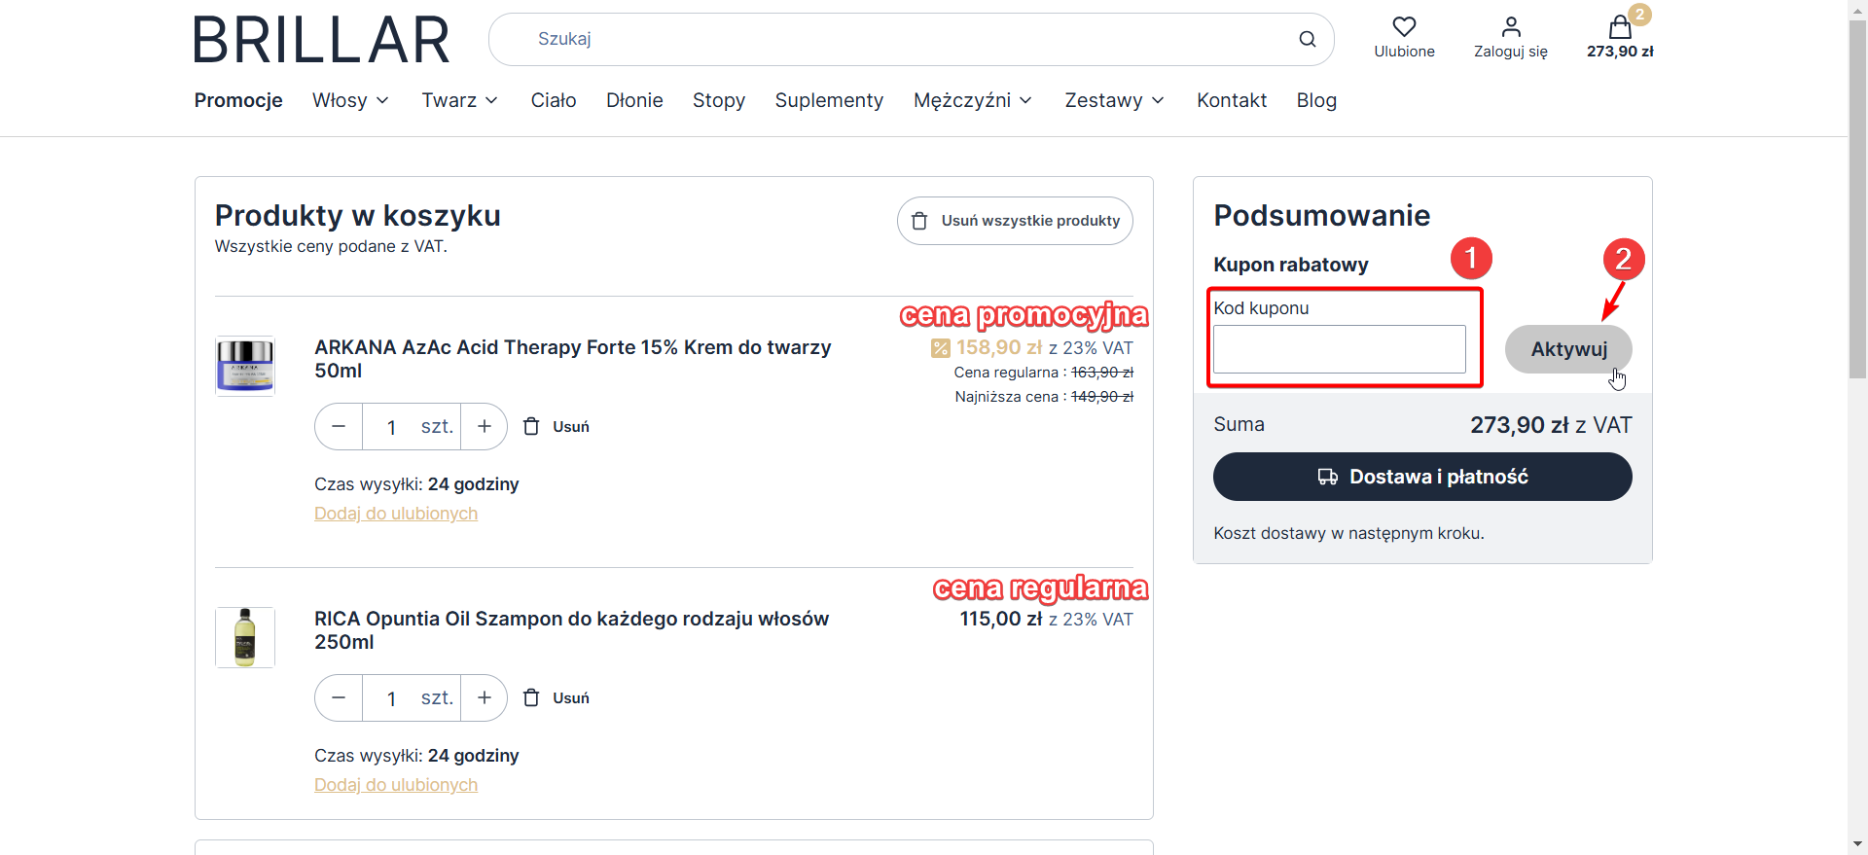
Task: Open the Suplementy category
Action: click(x=829, y=100)
